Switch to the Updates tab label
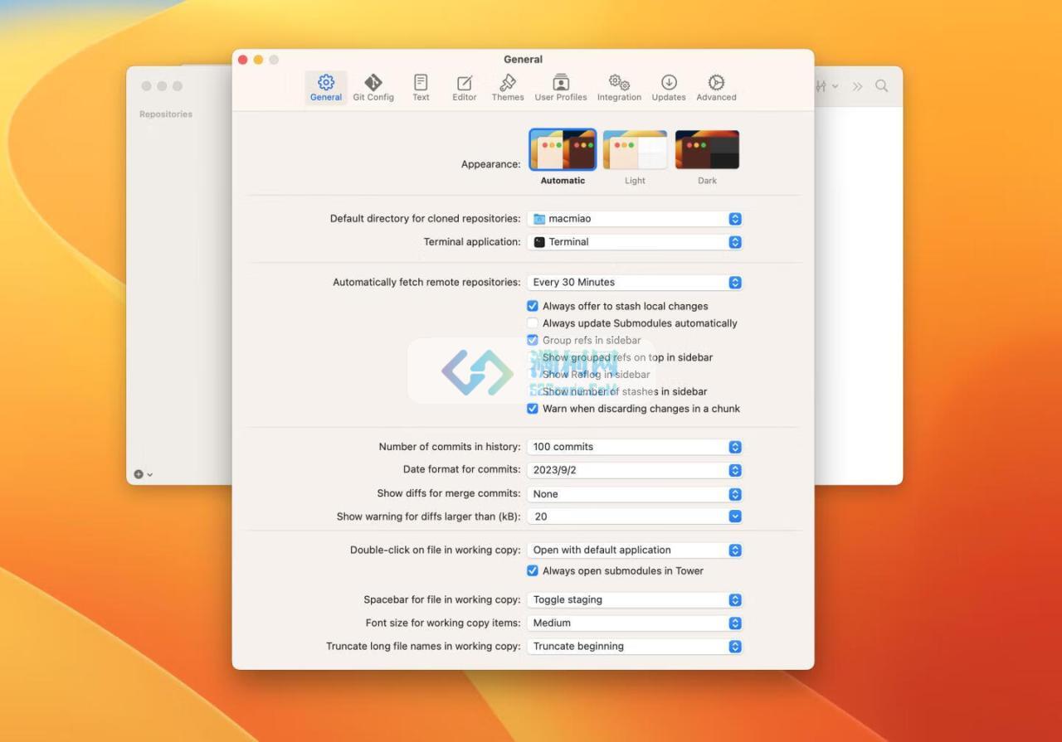Screen dimensions: 1062x742 (669, 97)
